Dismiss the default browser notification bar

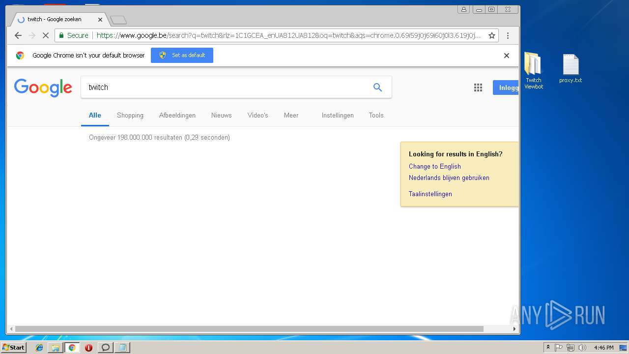pyautogui.click(x=507, y=56)
